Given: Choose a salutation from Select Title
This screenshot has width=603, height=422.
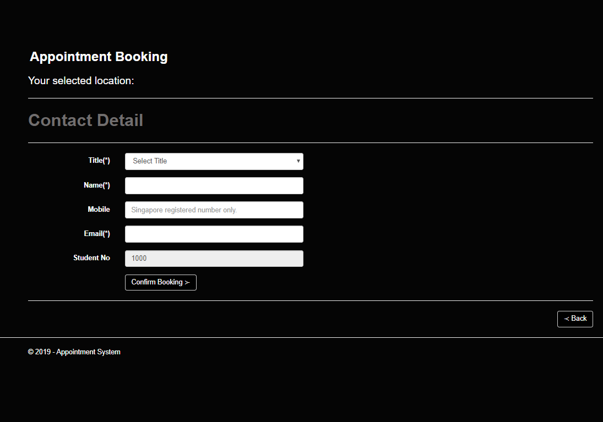Looking at the screenshot, I should click(214, 161).
